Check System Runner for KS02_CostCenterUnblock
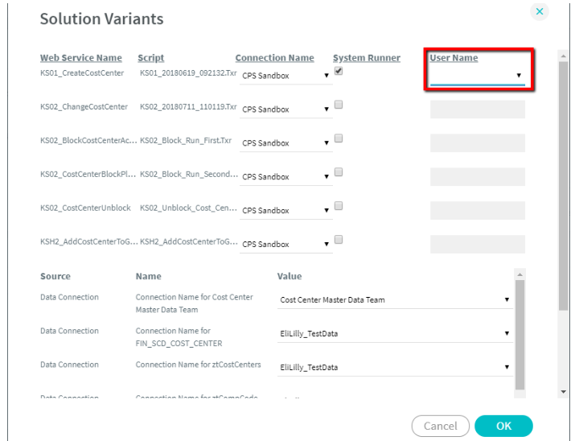 [339, 206]
